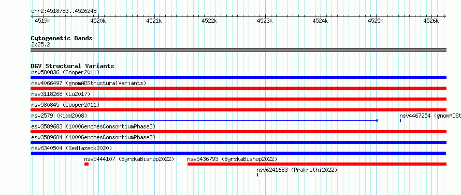Open the nsv580836 (Cooper2011) label
Screen dimensions: 461x195
tap(65, 72)
